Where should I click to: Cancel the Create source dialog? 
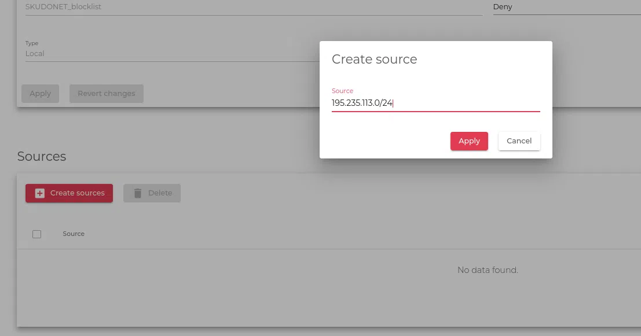click(519, 141)
